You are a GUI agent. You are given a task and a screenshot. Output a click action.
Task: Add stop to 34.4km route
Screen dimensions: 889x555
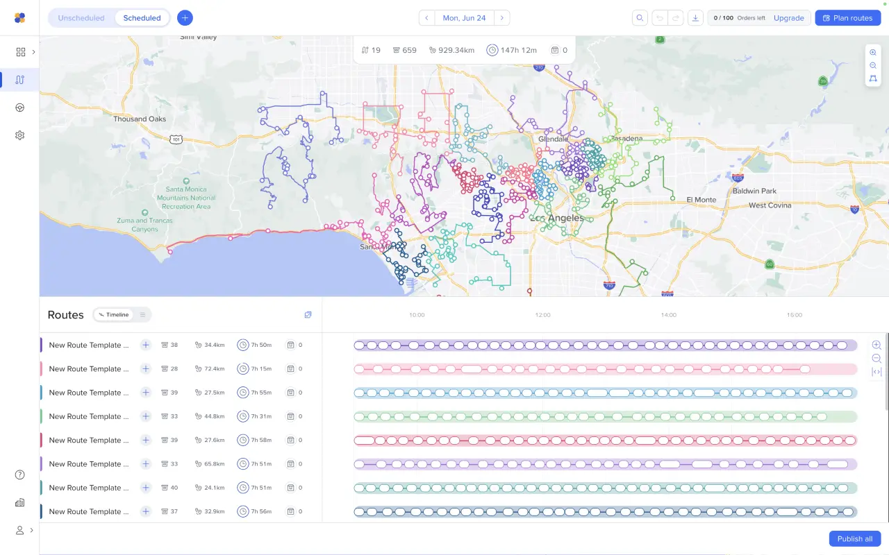click(146, 345)
